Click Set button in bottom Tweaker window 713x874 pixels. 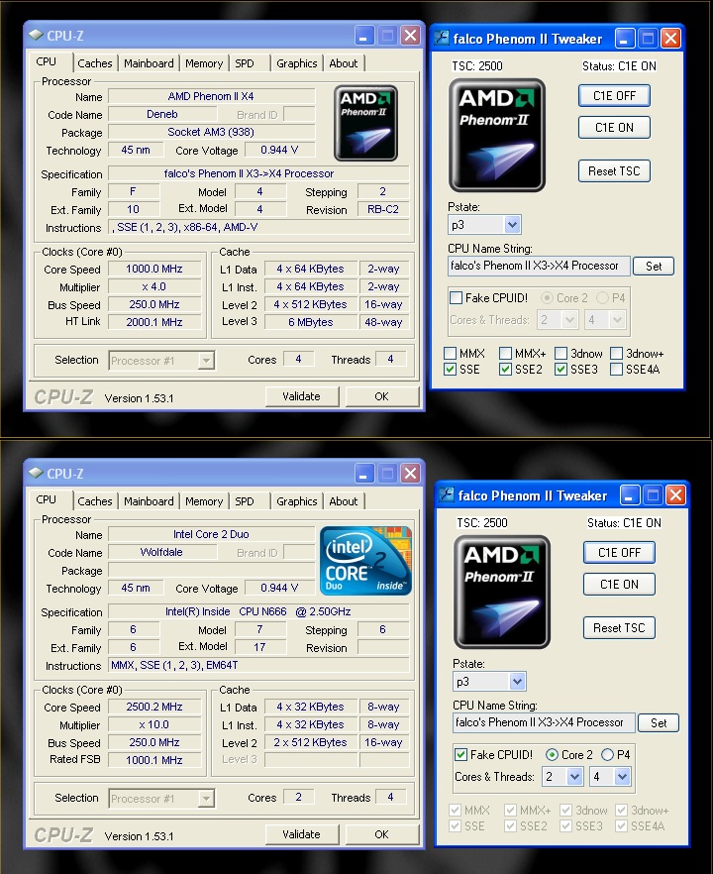point(659,723)
